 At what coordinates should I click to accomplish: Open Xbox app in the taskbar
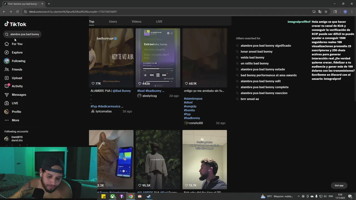[113, 196]
